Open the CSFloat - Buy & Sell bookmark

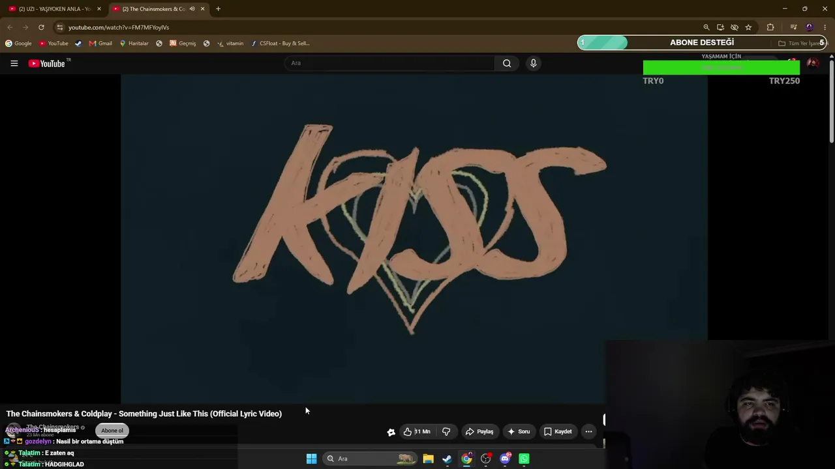(280, 44)
